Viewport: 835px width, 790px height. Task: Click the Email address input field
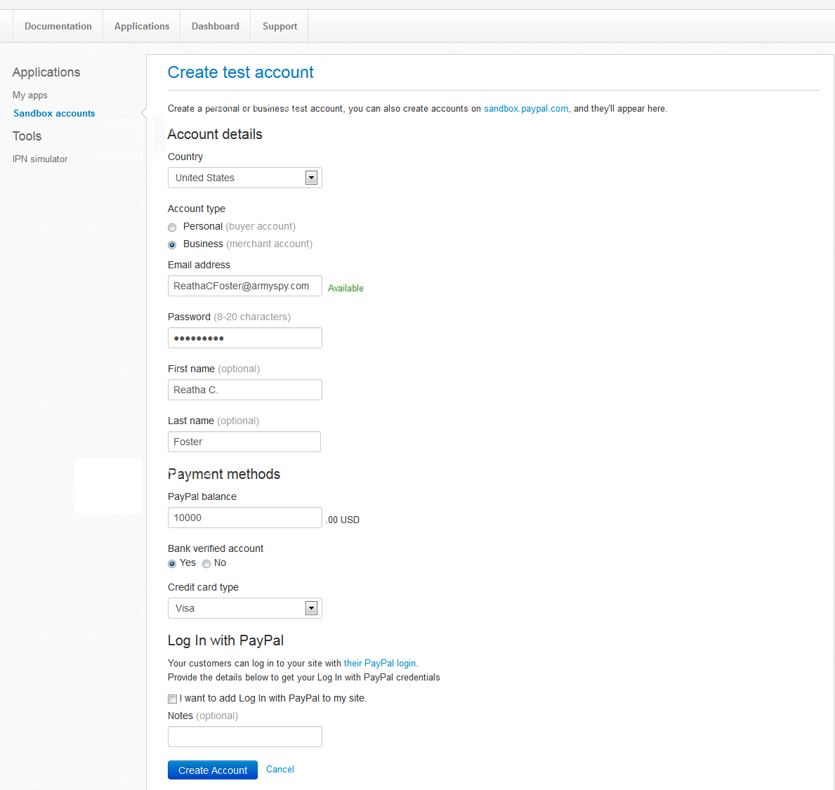point(245,286)
